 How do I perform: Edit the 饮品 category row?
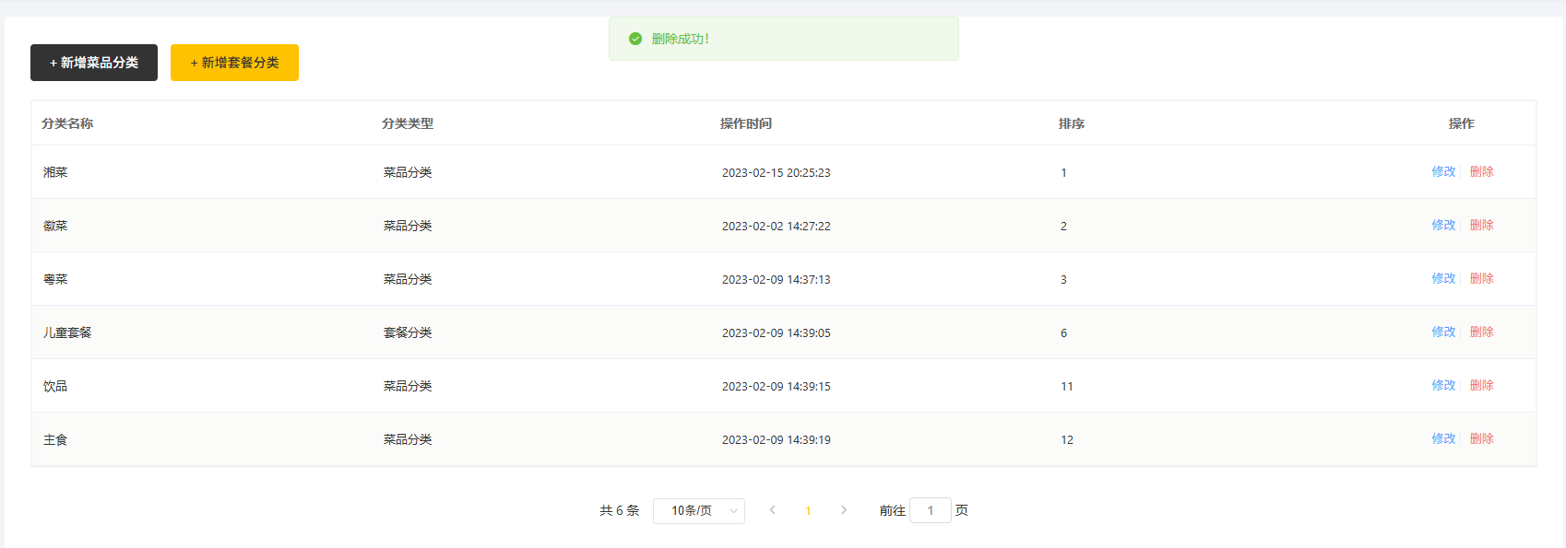coord(1443,385)
